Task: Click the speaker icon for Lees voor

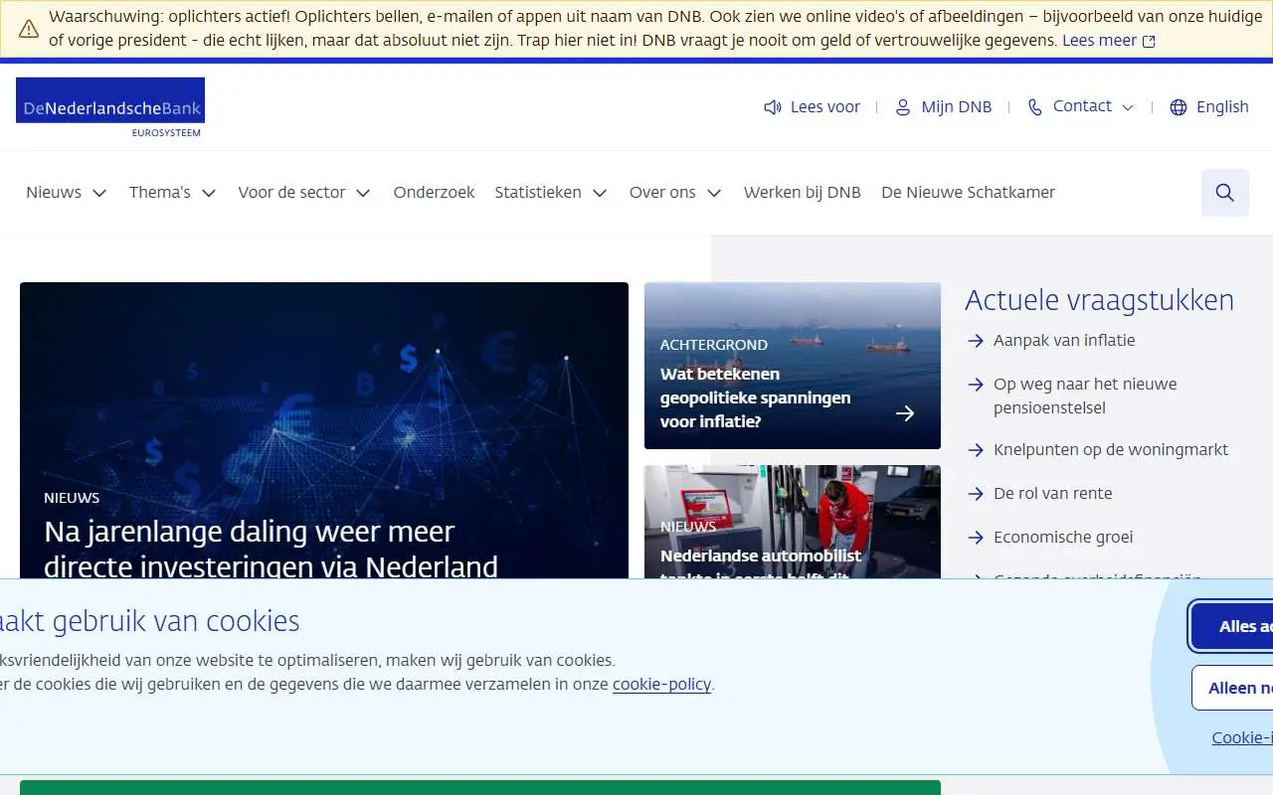Action: (773, 107)
